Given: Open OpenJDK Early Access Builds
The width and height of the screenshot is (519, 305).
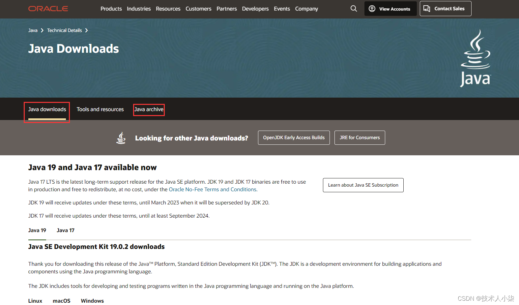Looking at the screenshot, I should point(294,137).
